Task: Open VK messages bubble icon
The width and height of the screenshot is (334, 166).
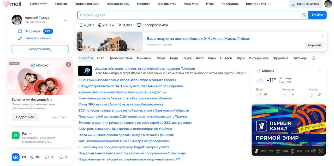Action: 47,157
